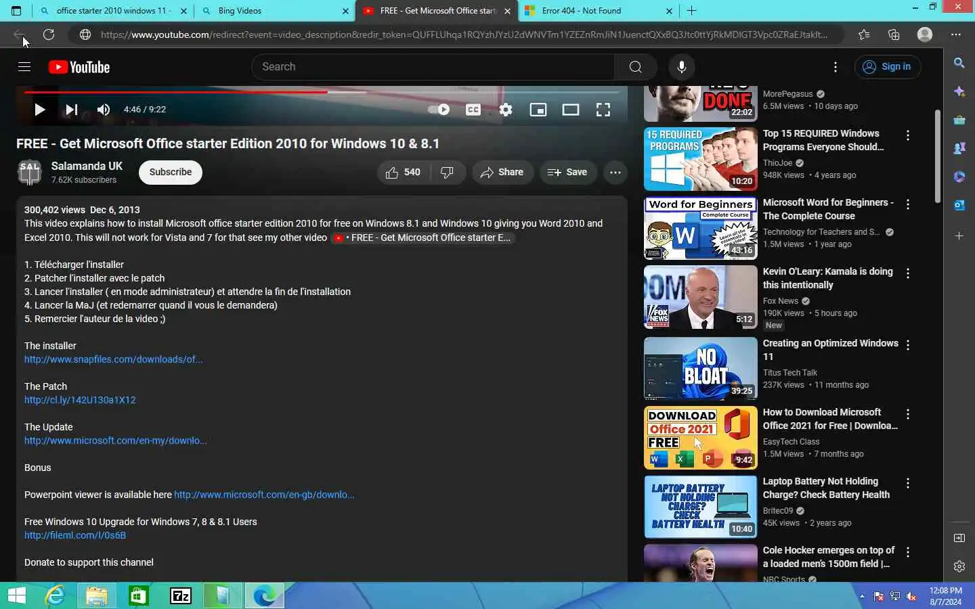Open browser profile avatar

coord(925,35)
